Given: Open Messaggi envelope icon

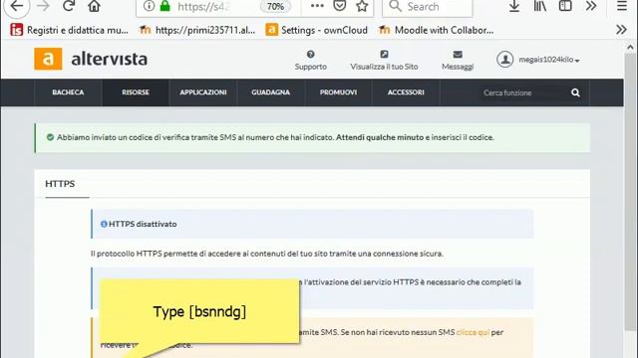Looking at the screenshot, I should 458,60.
